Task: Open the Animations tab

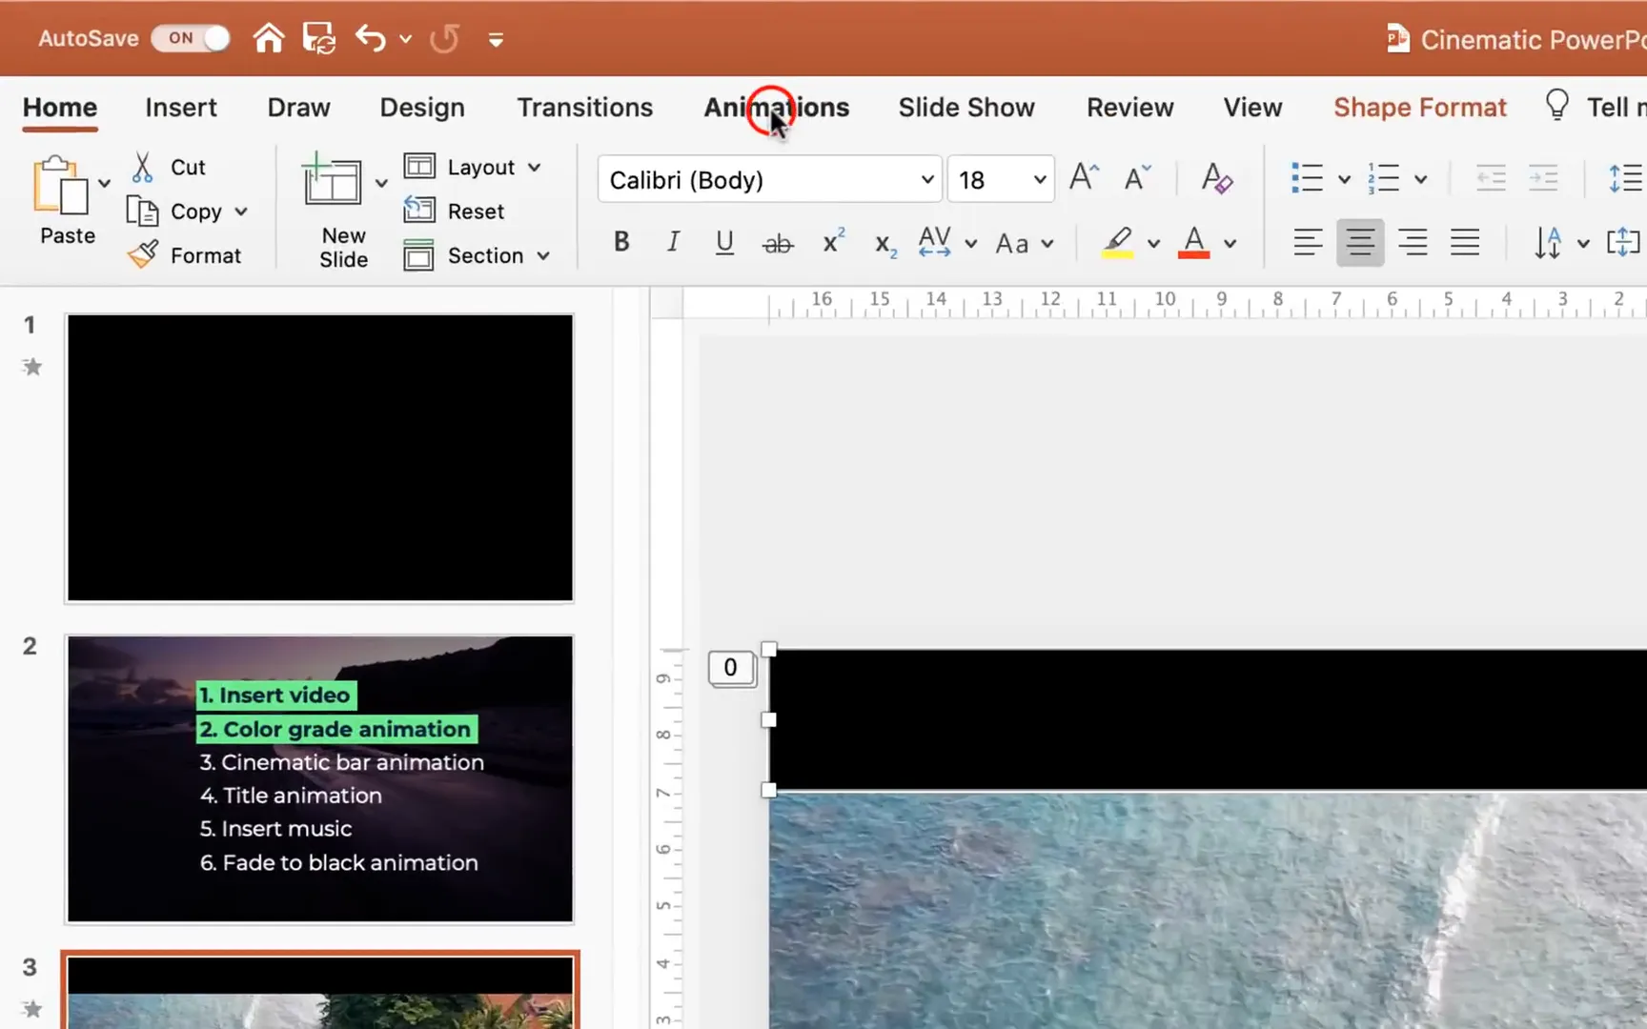Action: pyautogui.click(x=776, y=108)
